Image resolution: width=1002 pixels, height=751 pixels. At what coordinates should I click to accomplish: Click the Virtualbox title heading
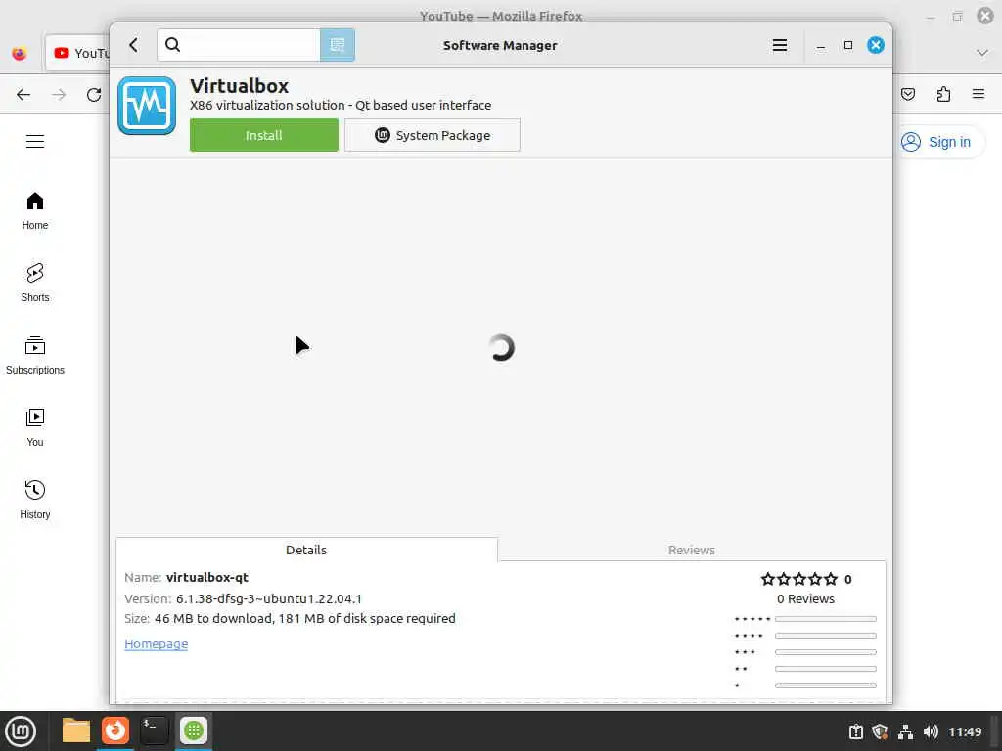pyautogui.click(x=239, y=86)
